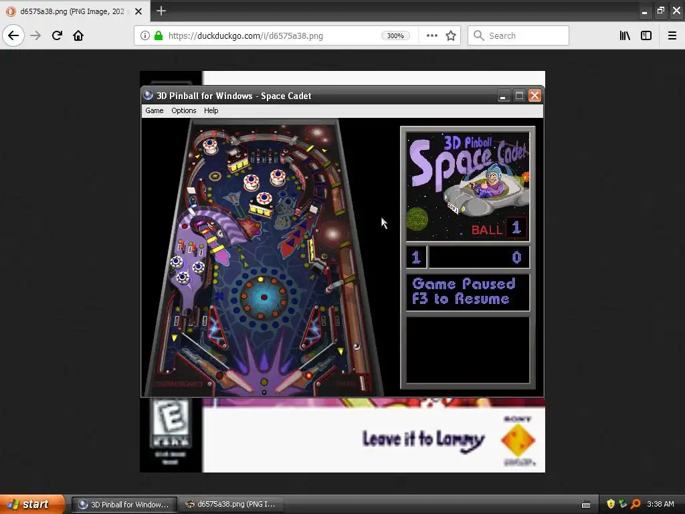Open the Options menu in Pinball
685x514 pixels.
[183, 110]
